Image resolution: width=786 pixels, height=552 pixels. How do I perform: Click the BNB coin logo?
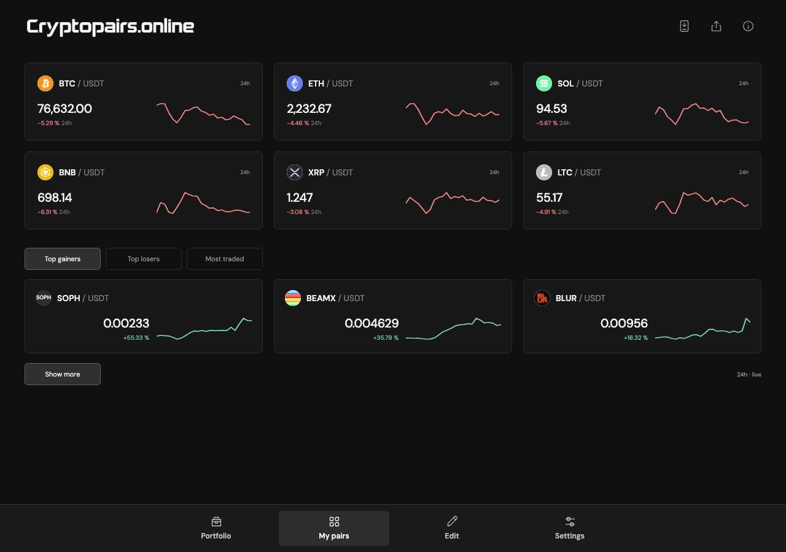click(45, 172)
